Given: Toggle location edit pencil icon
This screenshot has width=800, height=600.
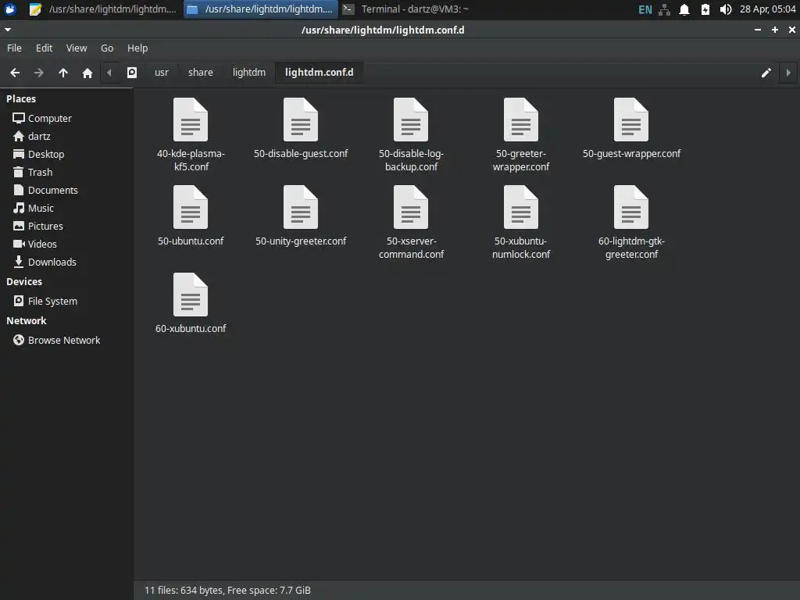Looking at the screenshot, I should click(x=766, y=73).
